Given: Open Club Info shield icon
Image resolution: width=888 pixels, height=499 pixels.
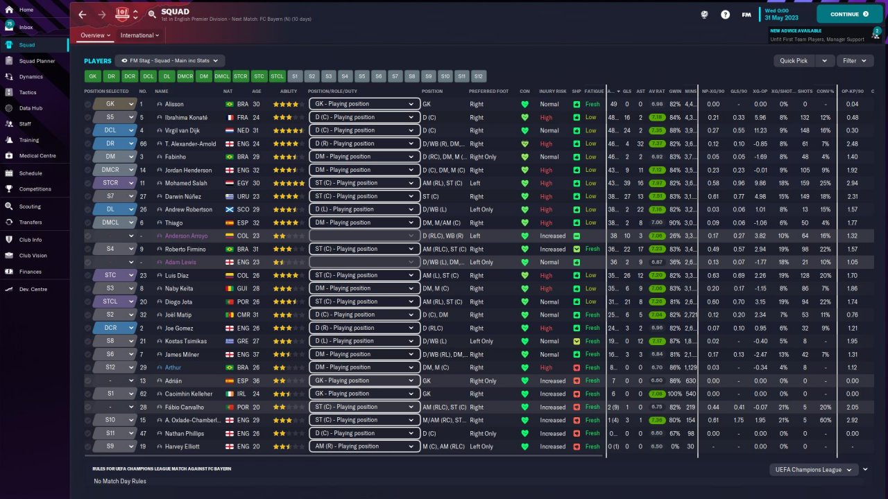Looking at the screenshot, I should 10,240.
